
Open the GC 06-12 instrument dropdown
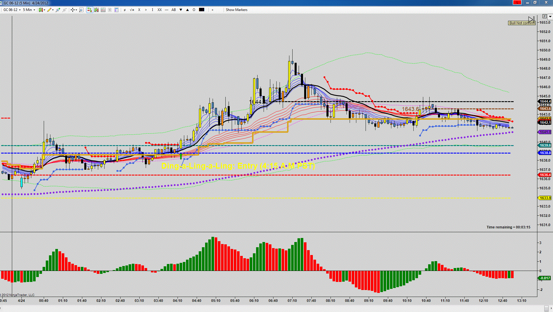click(12, 10)
